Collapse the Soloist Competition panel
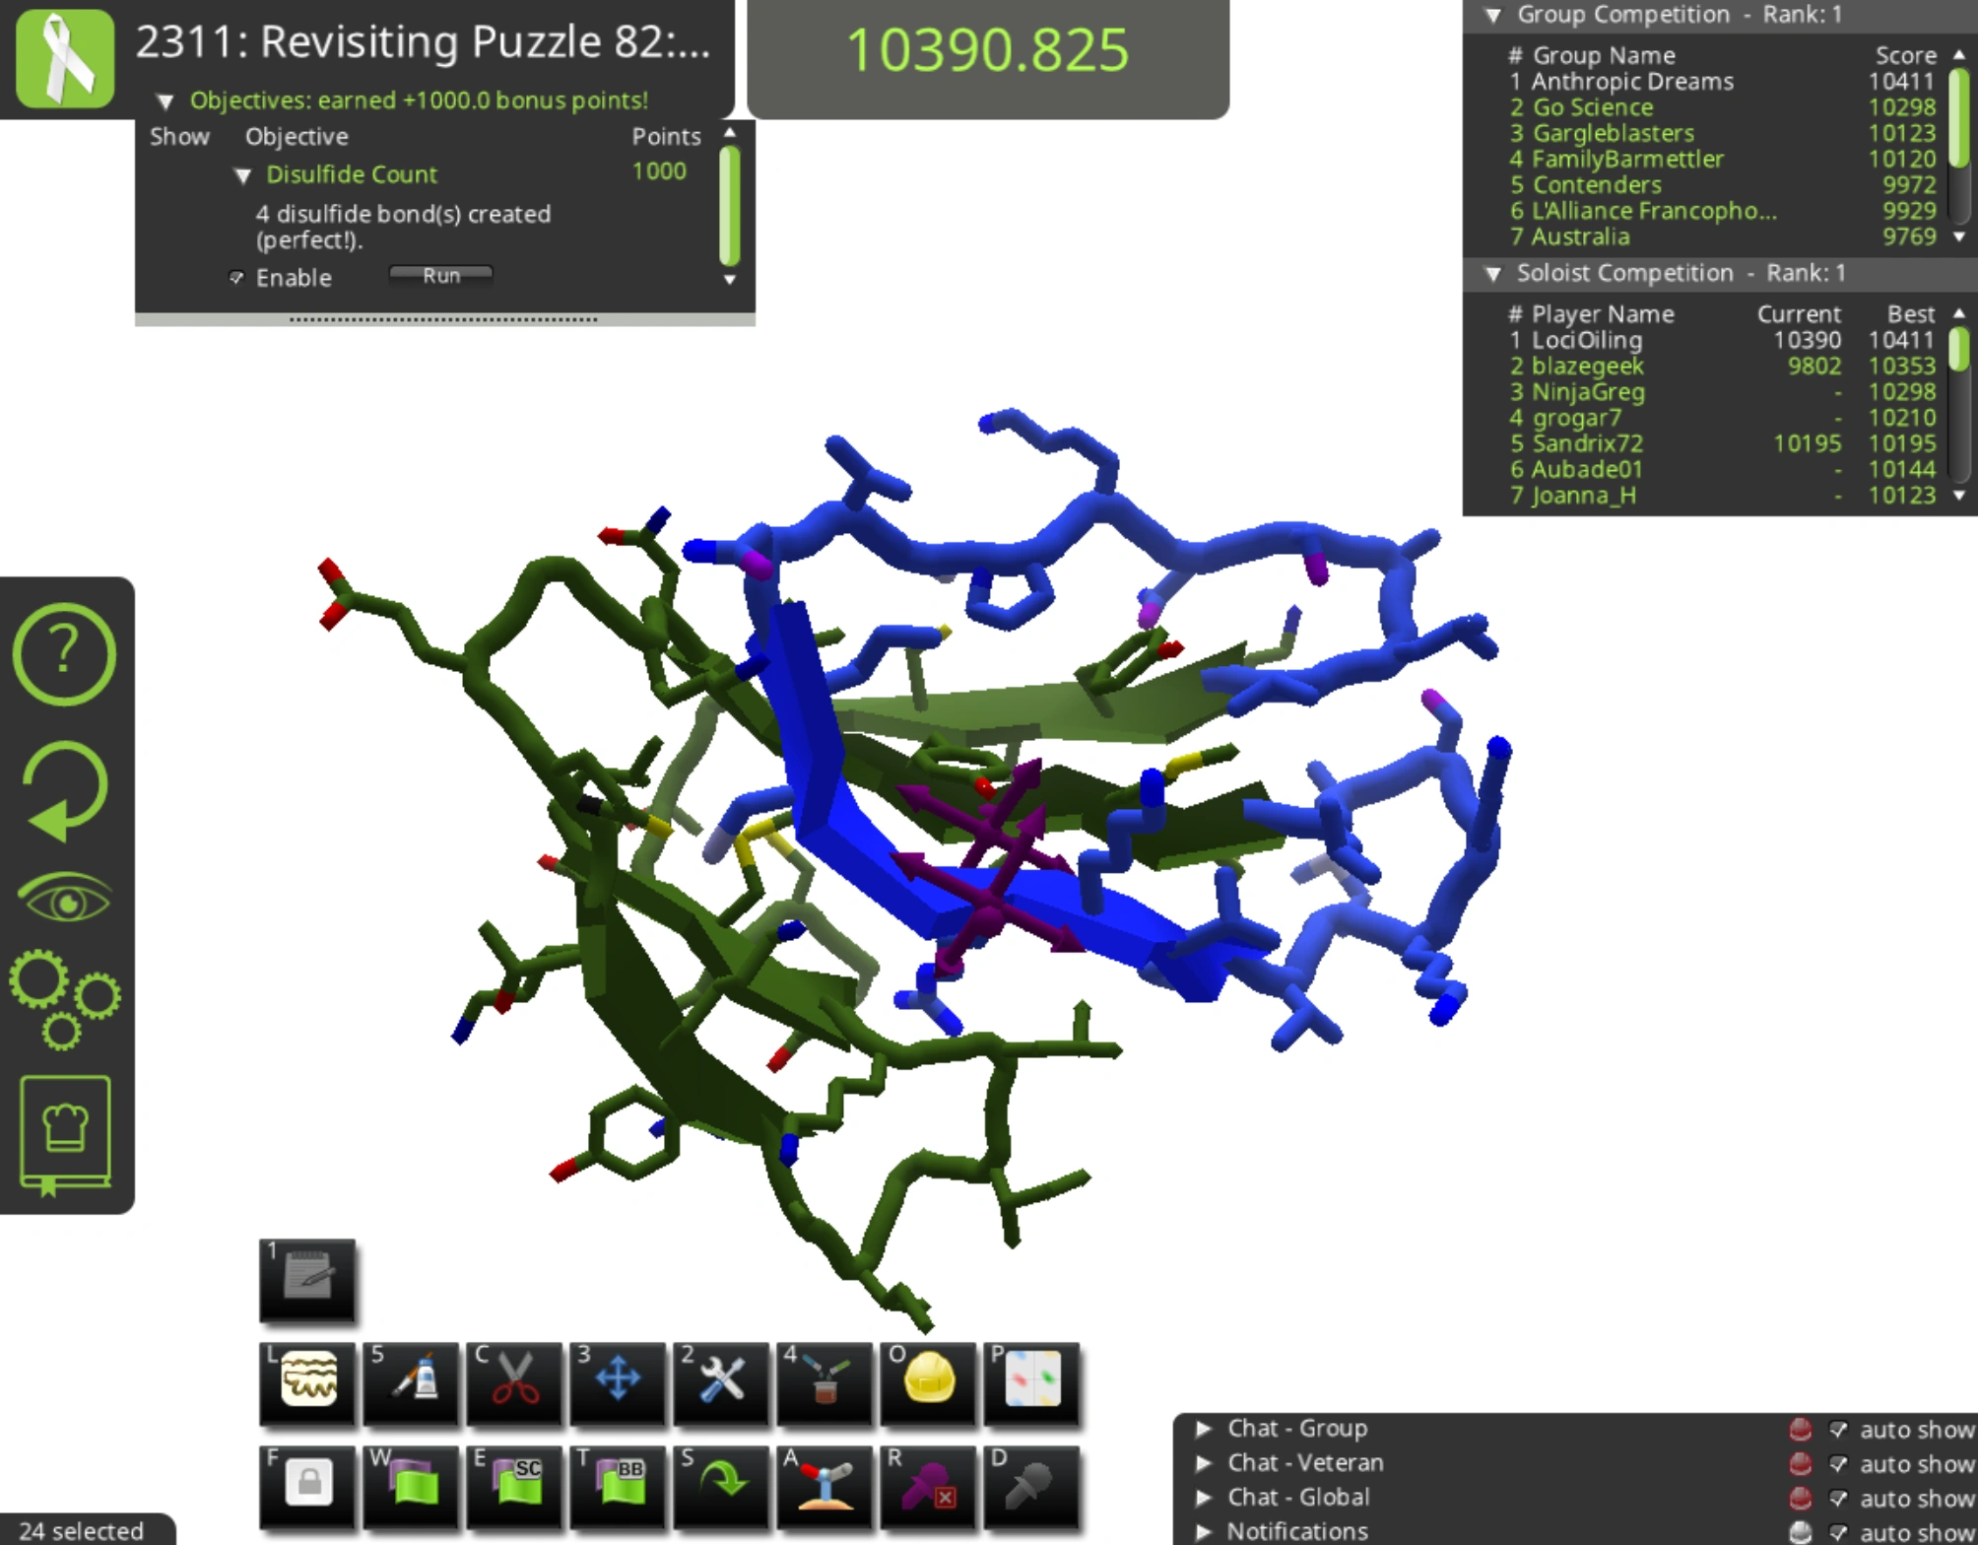 pos(1493,274)
